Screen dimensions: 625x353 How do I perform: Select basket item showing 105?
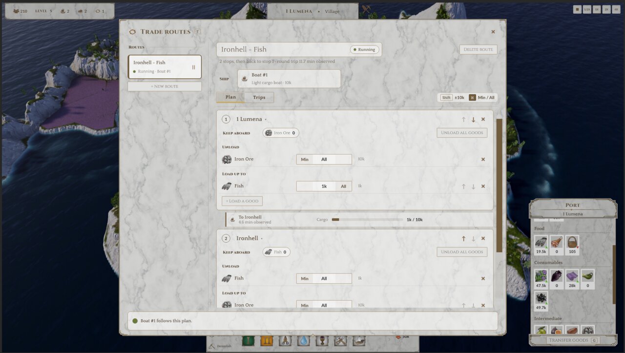click(572, 245)
